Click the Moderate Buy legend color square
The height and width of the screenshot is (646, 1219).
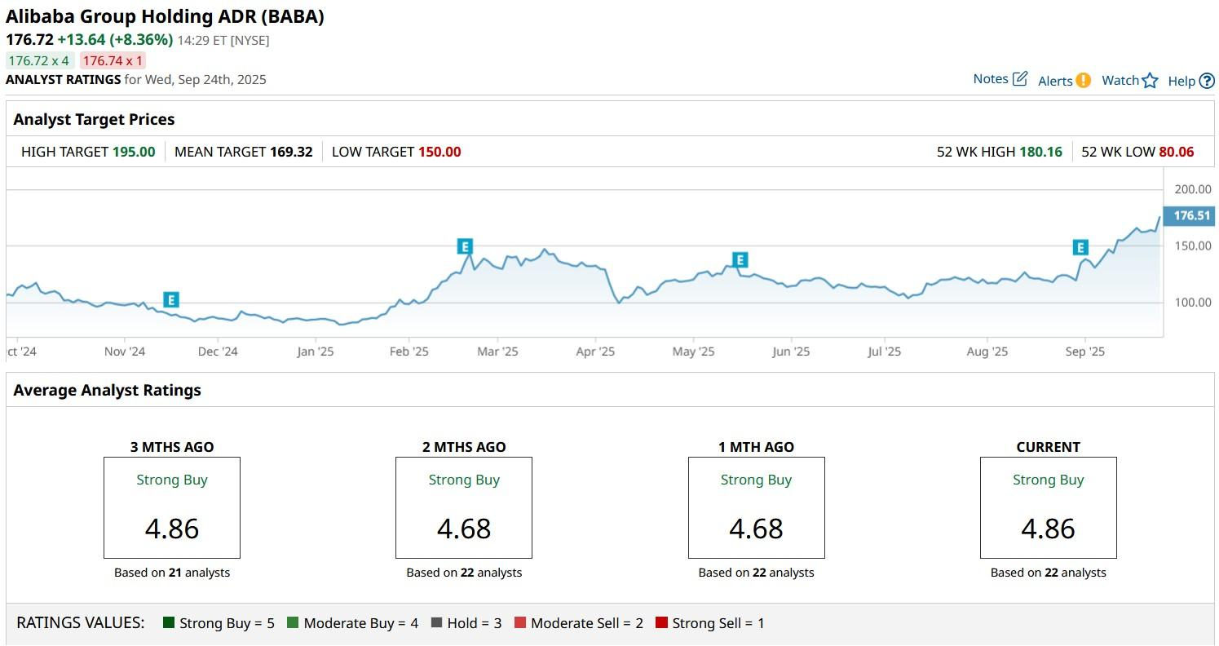[x=293, y=623]
